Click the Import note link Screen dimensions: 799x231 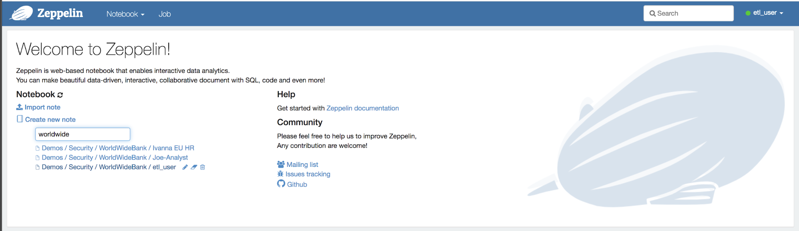point(42,107)
